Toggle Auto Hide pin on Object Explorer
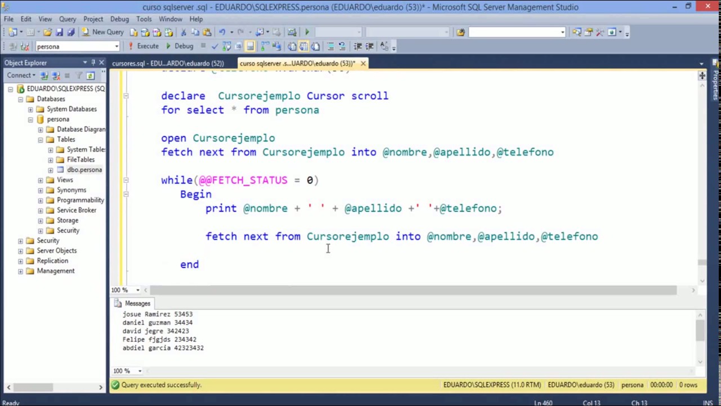 click(x=94, y=63)
